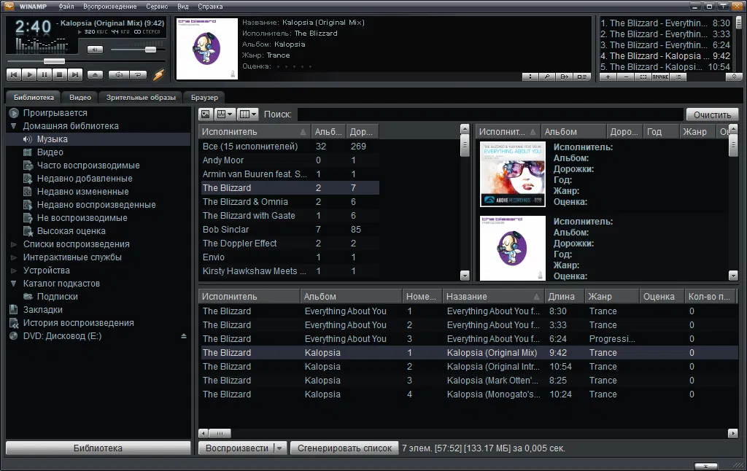The height and width of the screenshot is (471, 747).
Task: Click the track seek bar
Action: tap(86, 61)
